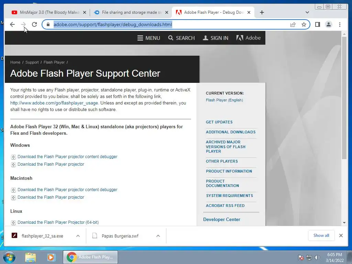Reload the current page
352x264 pixels.
tap(34, 24)
